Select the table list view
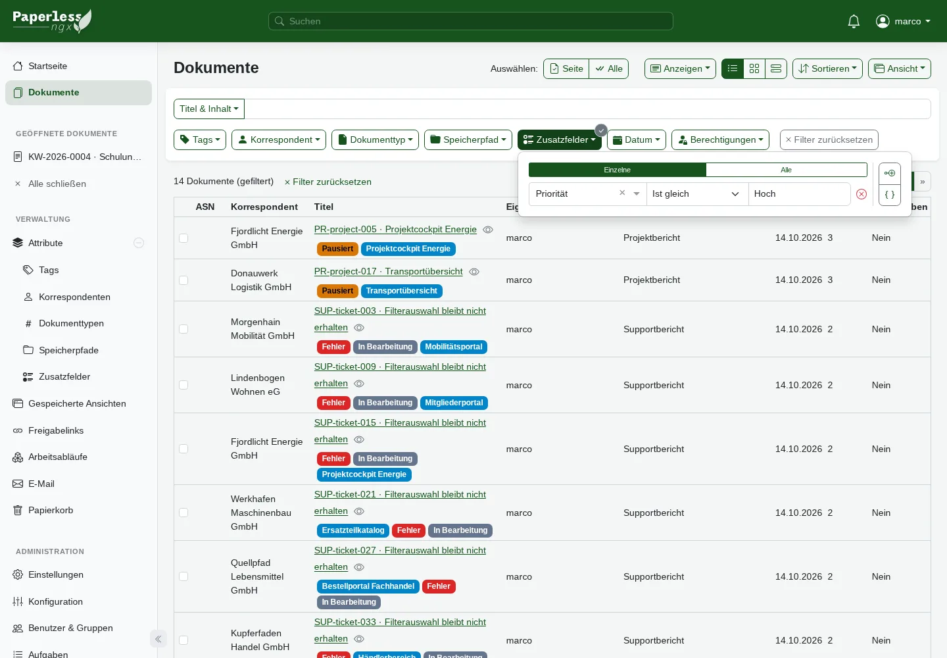The height and width of the screenshot is (658, 947). point(733,68)
